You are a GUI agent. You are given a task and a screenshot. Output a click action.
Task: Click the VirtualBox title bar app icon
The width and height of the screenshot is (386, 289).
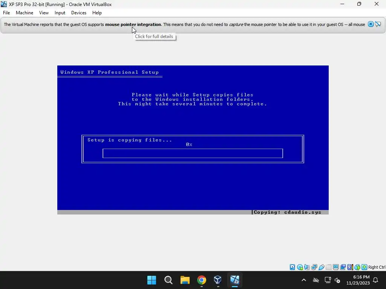tap(4, 4)
